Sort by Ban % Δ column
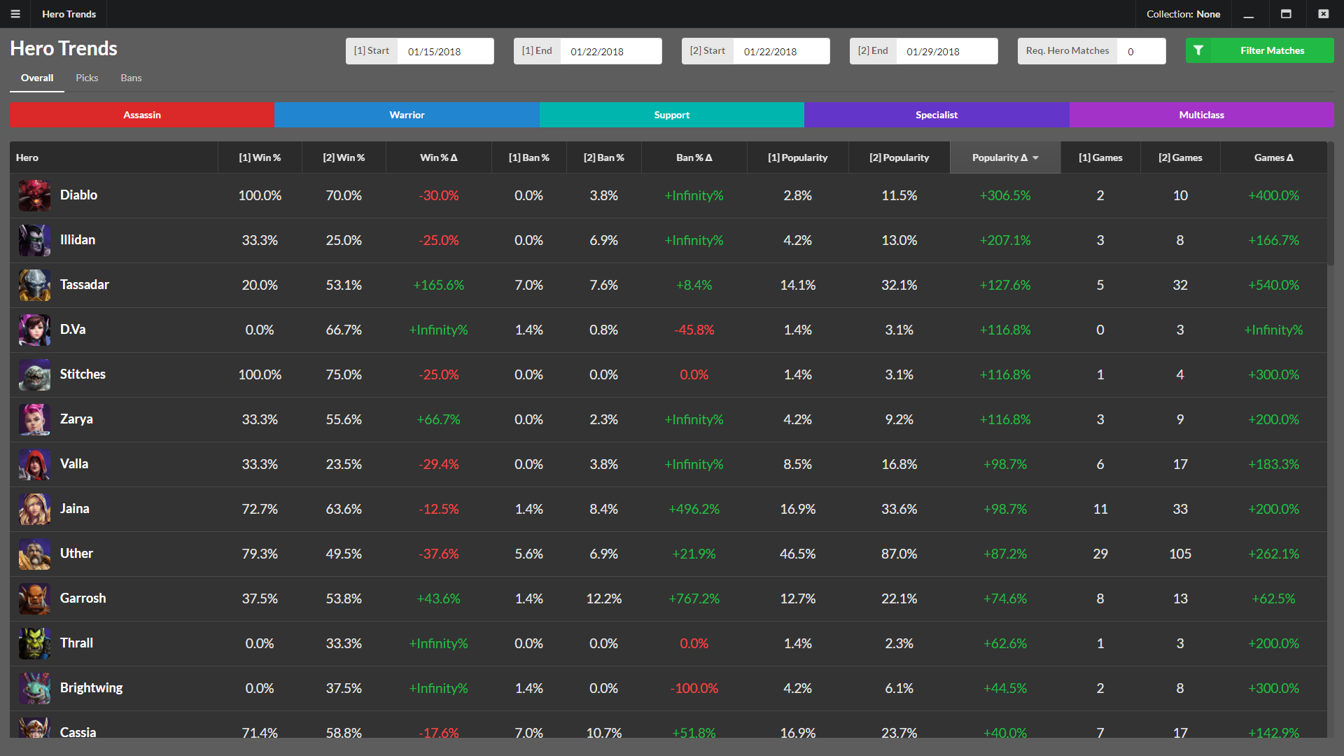Screen dimensions: 1344x756 tap(694, 157)
